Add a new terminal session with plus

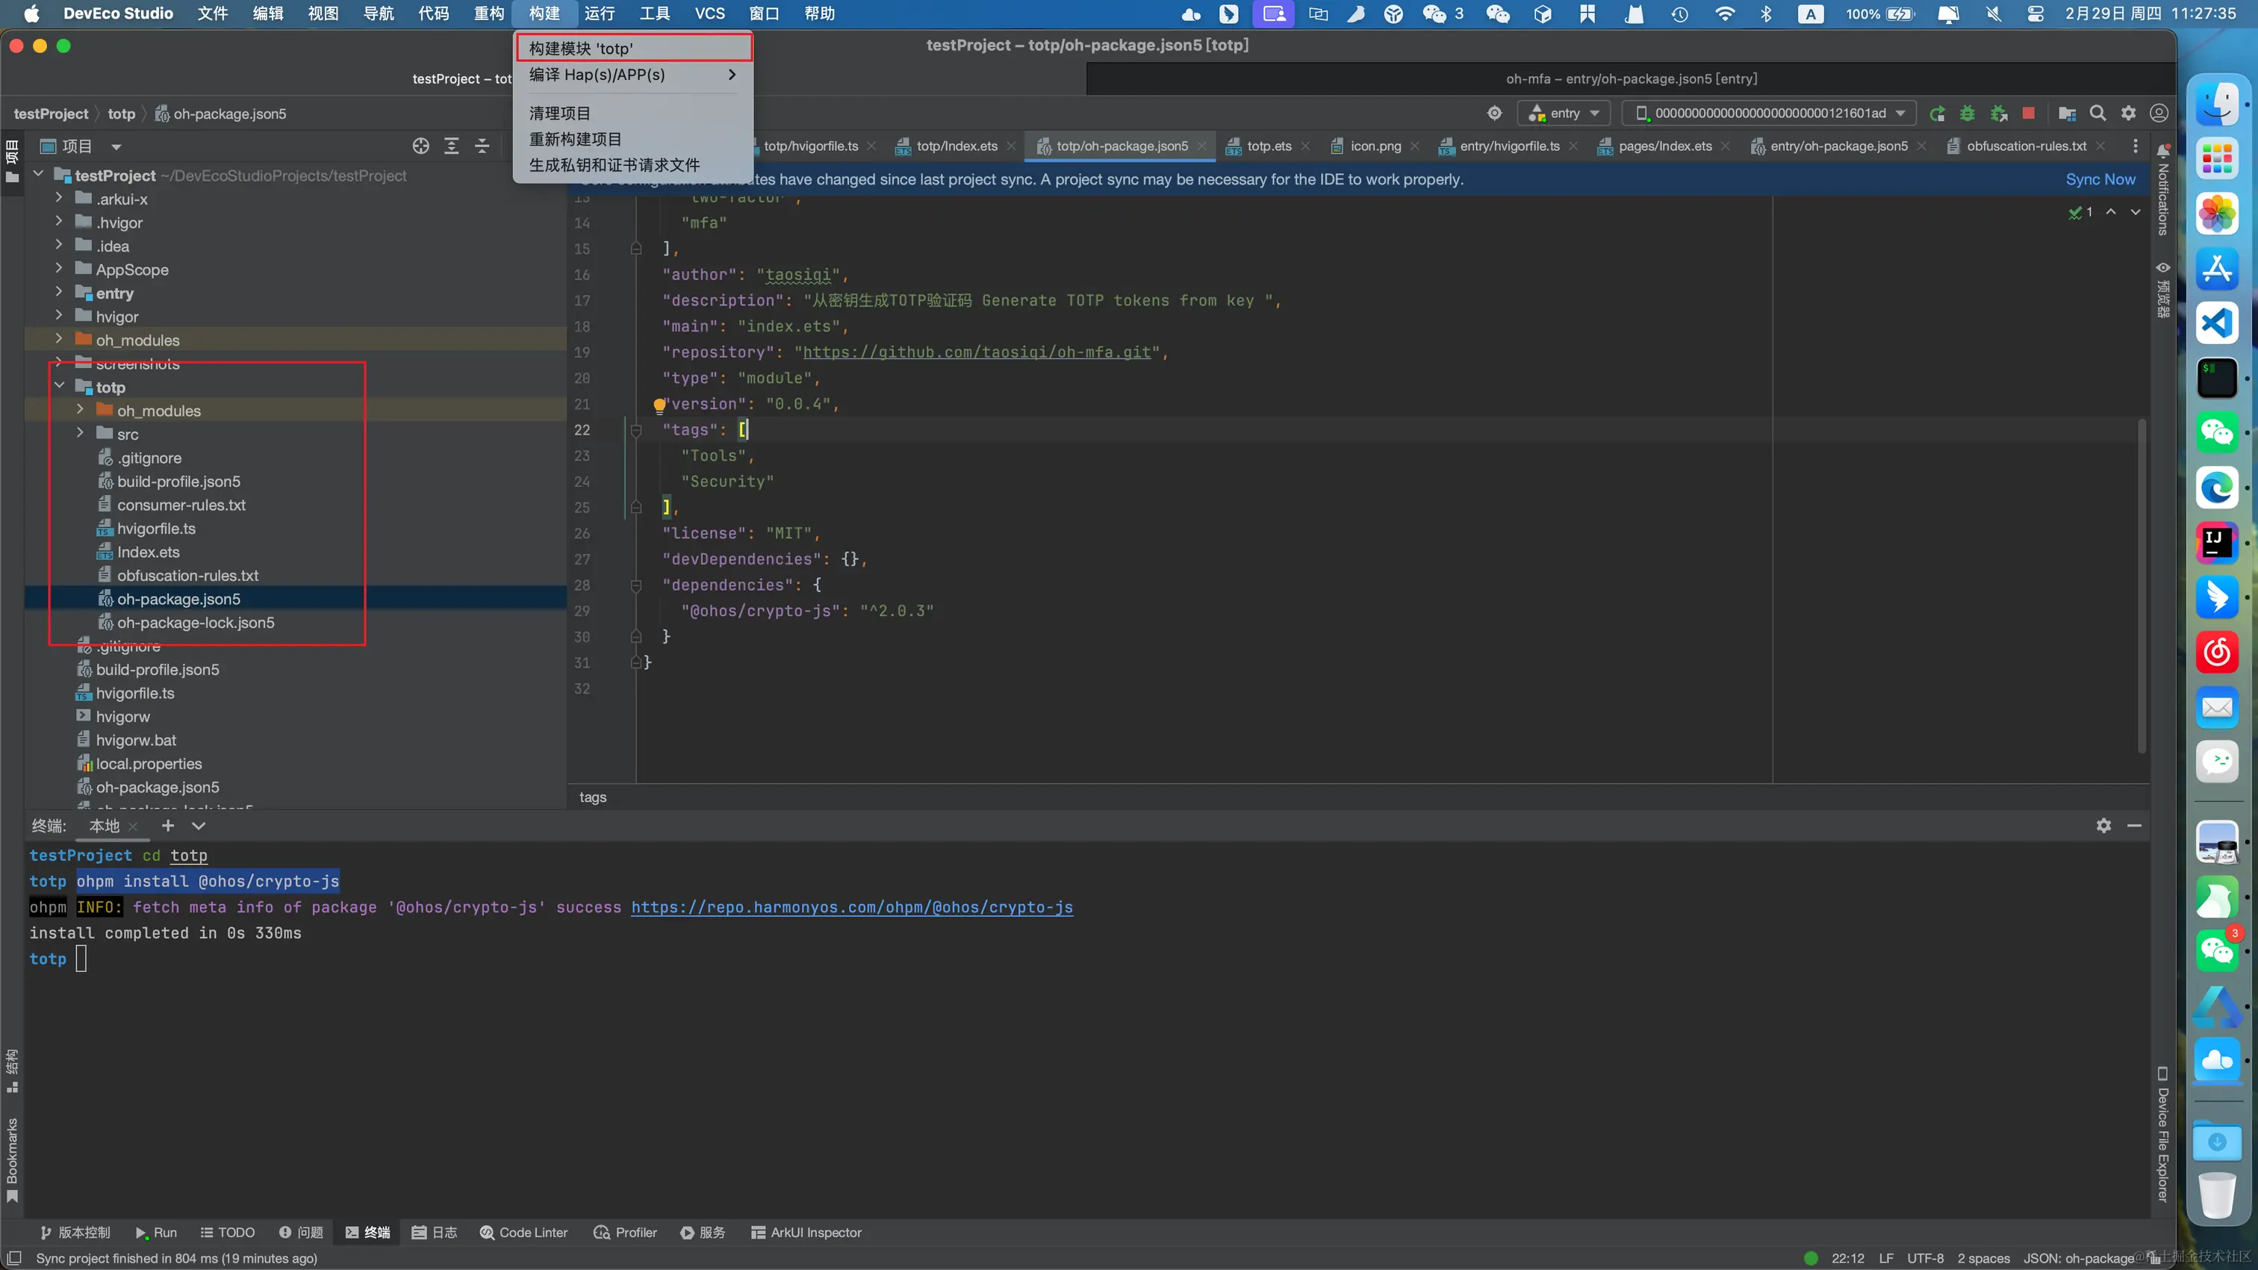167,826
